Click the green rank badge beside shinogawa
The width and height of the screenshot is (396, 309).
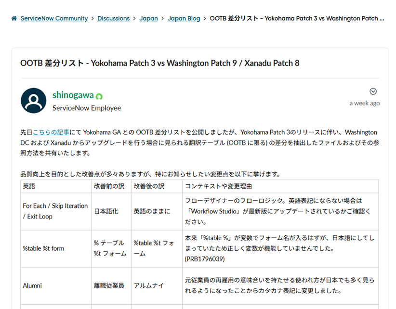click(x=99, y=96)
